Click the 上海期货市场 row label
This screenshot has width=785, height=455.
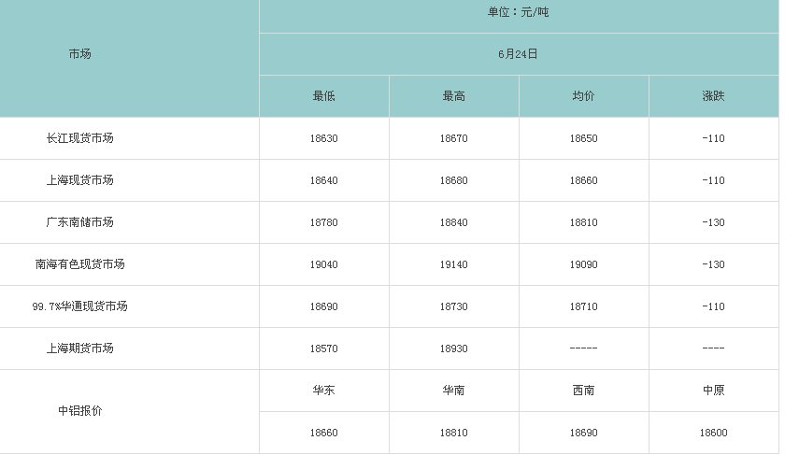(x=80, y=348)
